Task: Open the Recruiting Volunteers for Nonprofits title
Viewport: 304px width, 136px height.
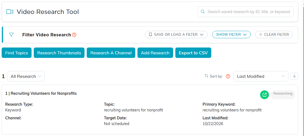Action: pos(41,94)
